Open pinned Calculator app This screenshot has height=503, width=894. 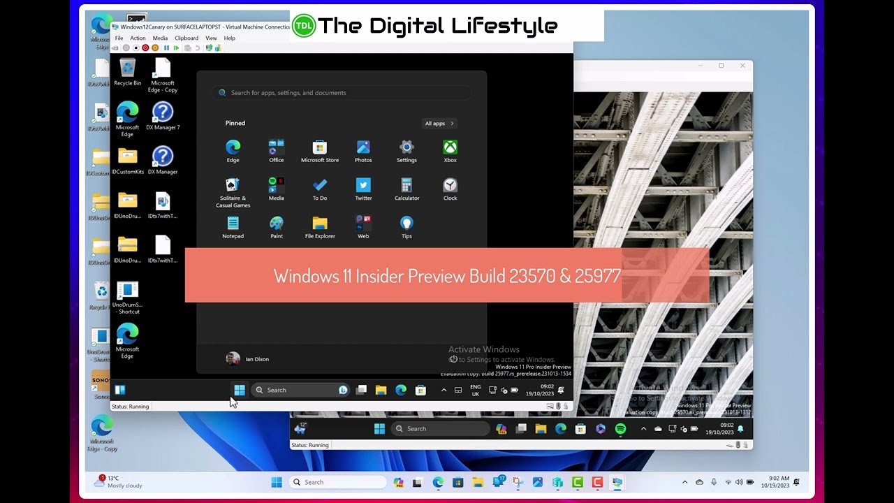(x=406, y=189)
